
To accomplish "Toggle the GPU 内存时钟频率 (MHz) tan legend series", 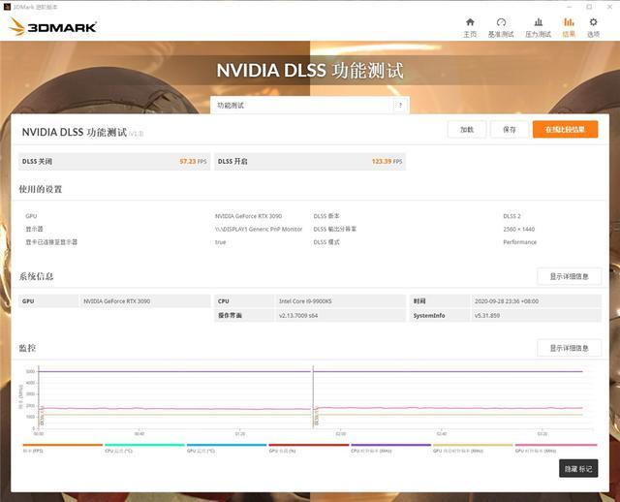I will click(473, 448).
